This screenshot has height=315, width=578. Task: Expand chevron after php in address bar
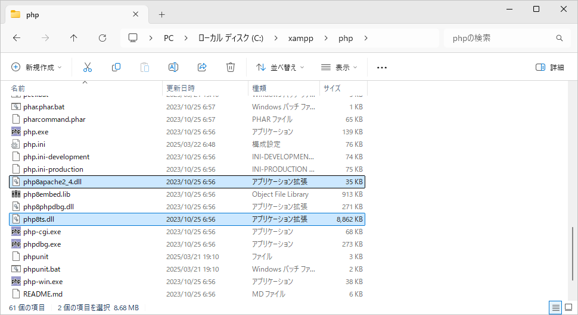point(366,38)
